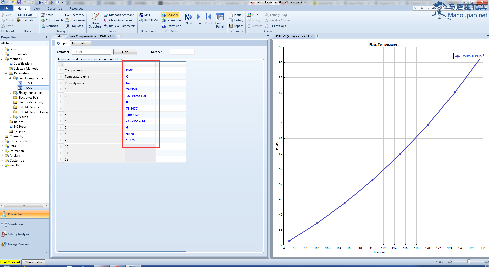Switch to the Information tab
The image size is (489, 267).
[x=80, y=43]
